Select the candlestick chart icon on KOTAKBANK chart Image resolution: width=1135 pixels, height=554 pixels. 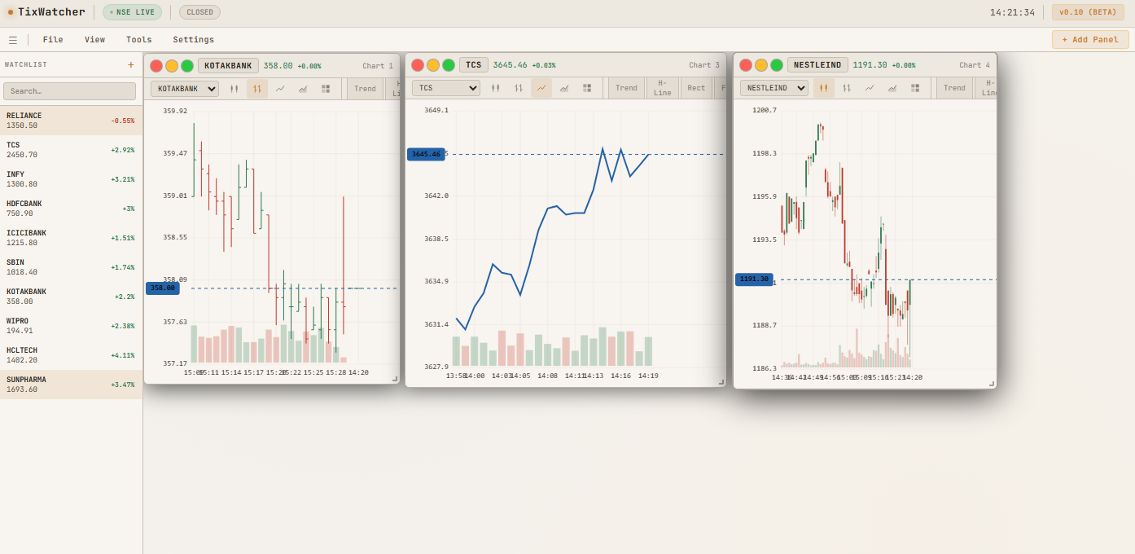coord(256,87)
